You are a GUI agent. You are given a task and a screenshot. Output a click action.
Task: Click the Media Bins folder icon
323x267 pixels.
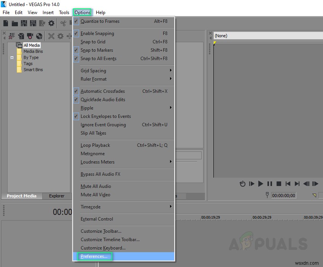[19, 51]
